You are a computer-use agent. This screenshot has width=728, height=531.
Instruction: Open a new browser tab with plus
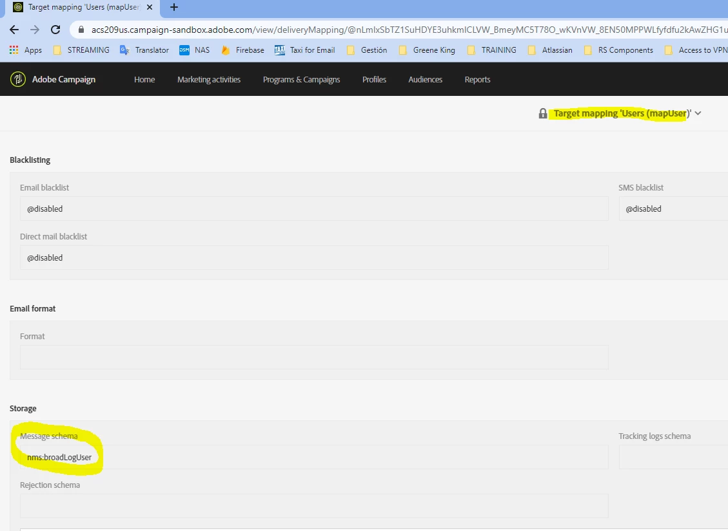174,7
